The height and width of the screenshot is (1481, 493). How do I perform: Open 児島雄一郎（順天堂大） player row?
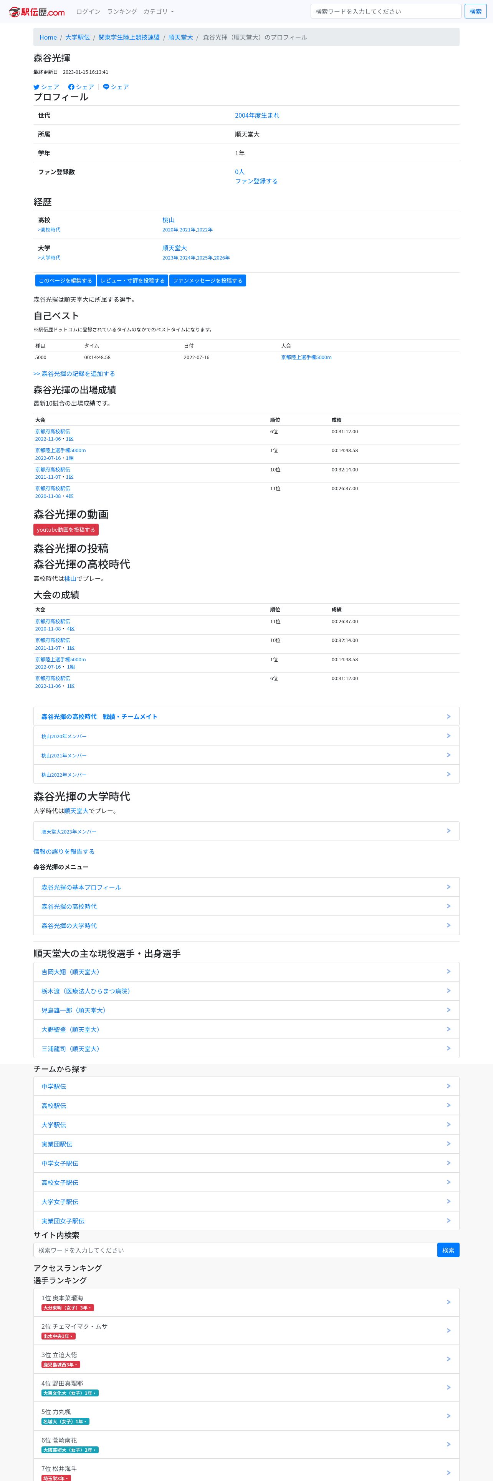pos(246,1010)
